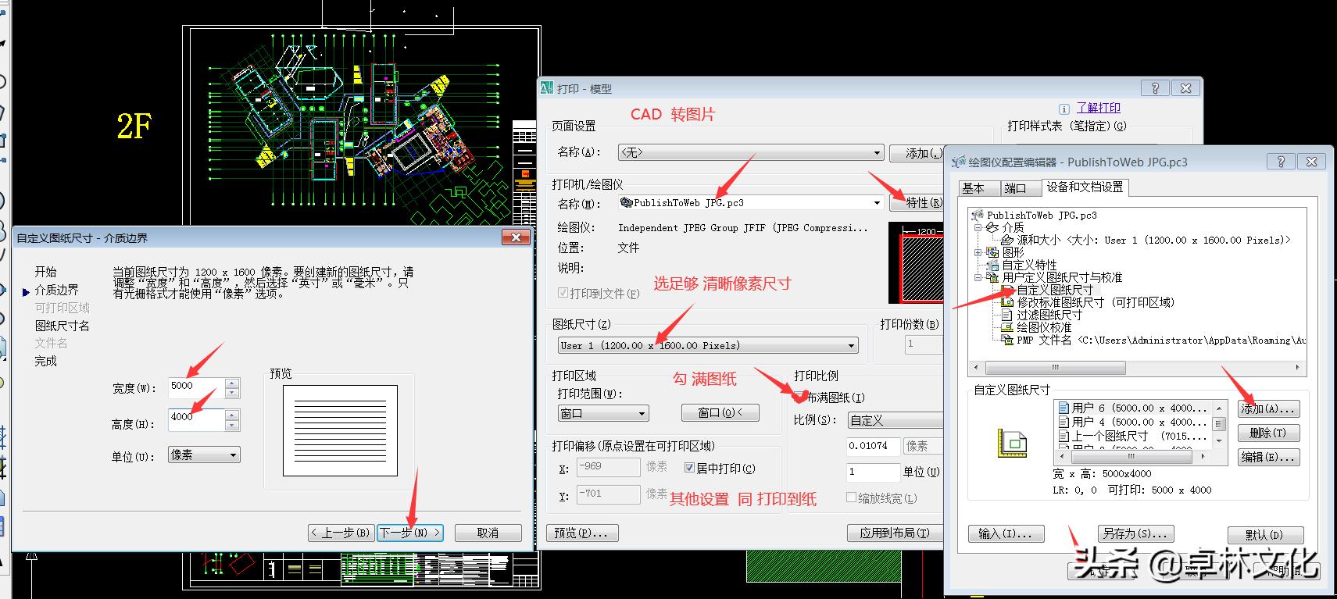The height and width of the screenshot is (599, 1337).
Task: Click the 输入(I)... button
Action: [1005, 533]
